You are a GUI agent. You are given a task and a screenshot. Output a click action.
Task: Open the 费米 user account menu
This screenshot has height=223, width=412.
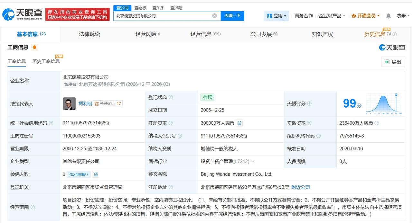point(403,16)
